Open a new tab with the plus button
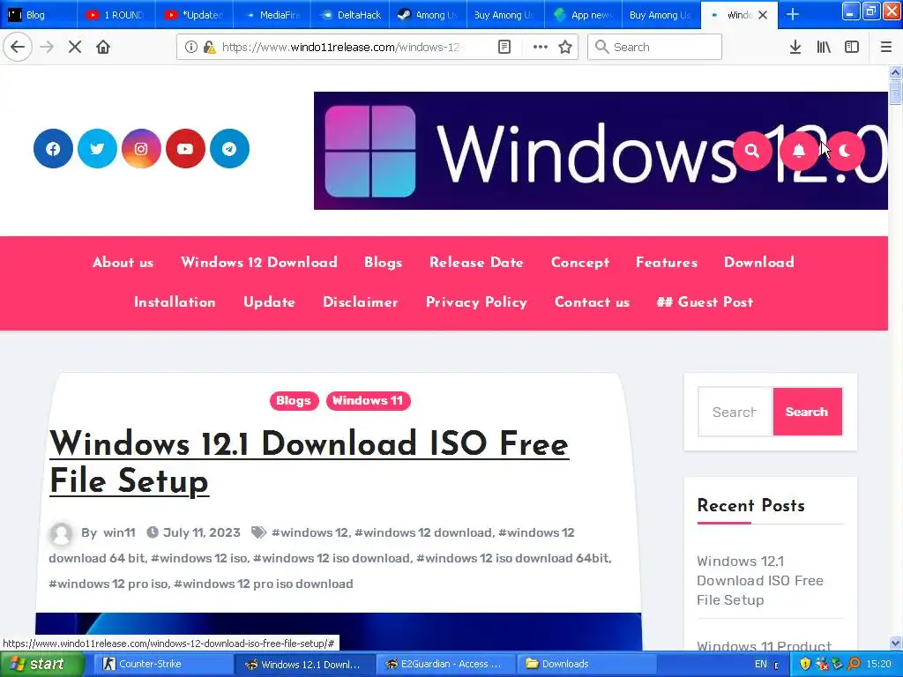Screen dimensions: 903x677 pyautogui.click(x=793, y=15)
